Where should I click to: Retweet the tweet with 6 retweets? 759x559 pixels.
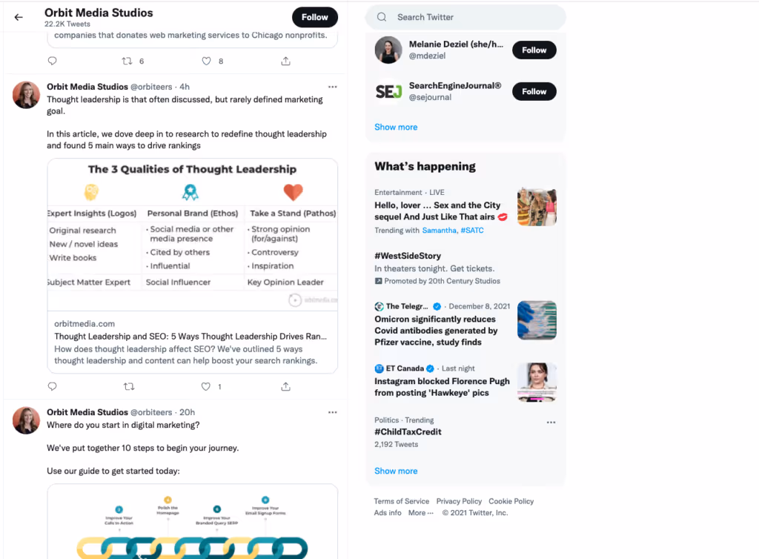(x=127, y=61)
